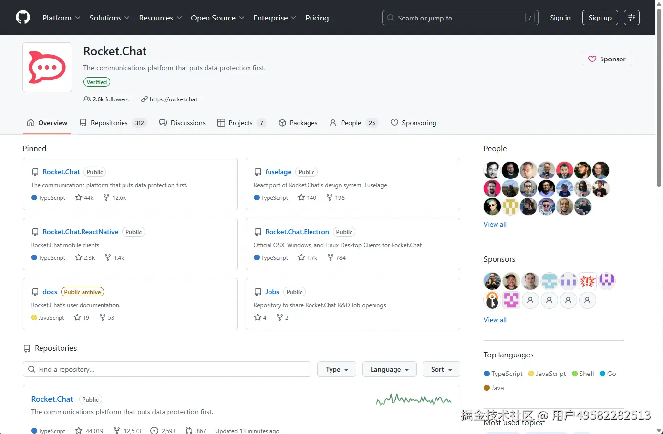The height and width of the screenshot is (434, 663).
Task: Click the Verified badge
Action: point(97,82)
